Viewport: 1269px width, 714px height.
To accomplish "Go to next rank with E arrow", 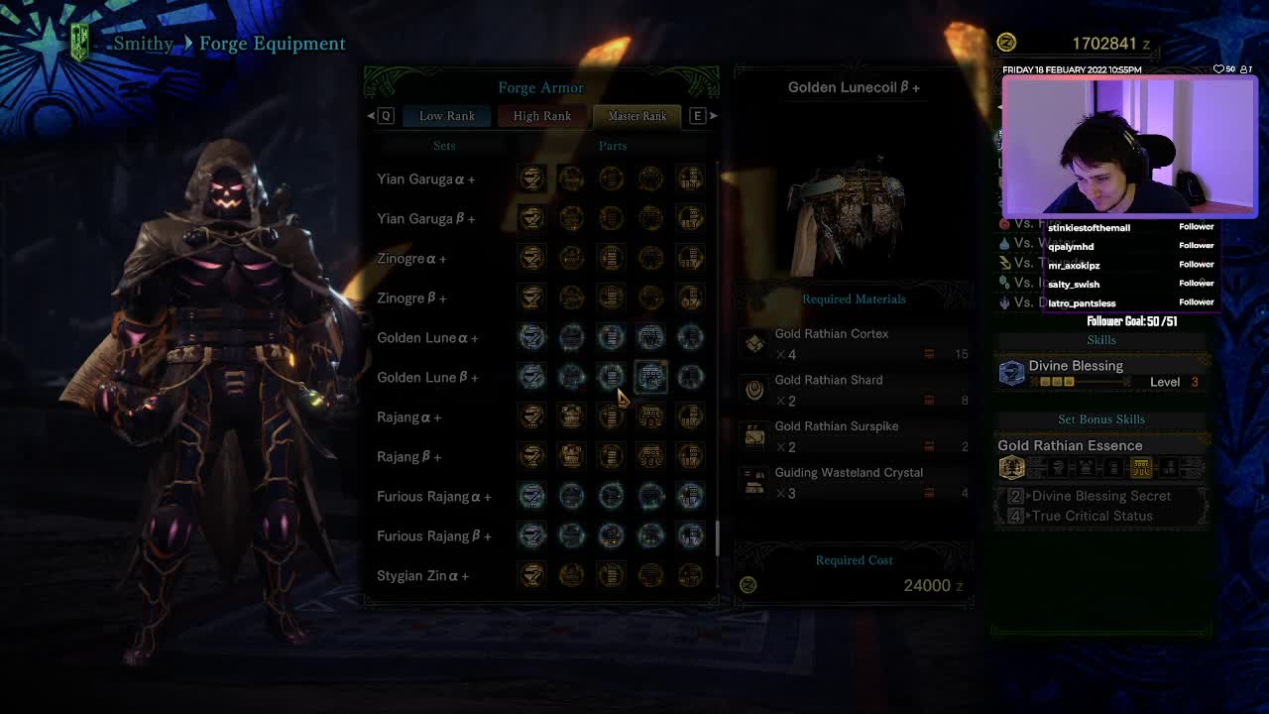I will tap(703, 116).
